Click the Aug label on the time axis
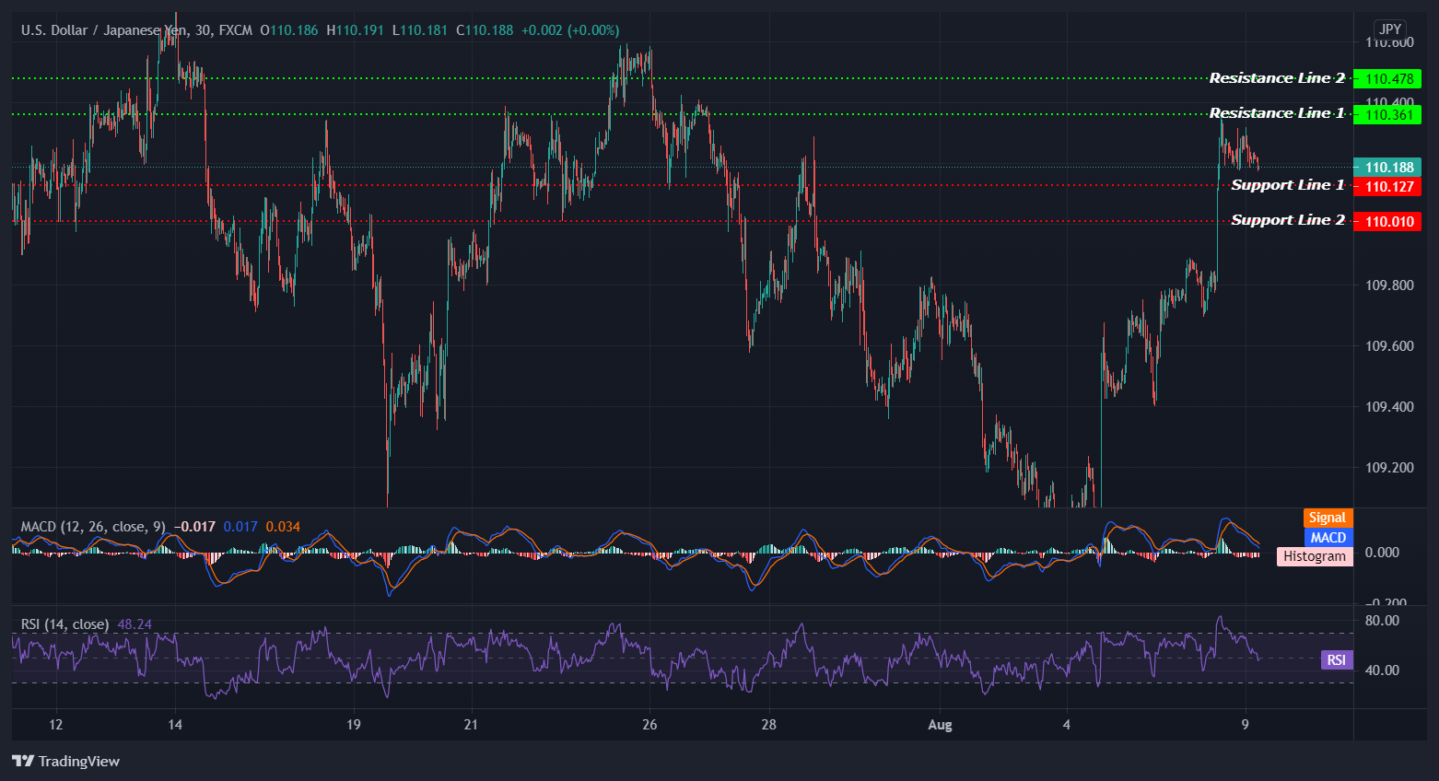This screenshot has height=781, width=1439. pos(940,725)
